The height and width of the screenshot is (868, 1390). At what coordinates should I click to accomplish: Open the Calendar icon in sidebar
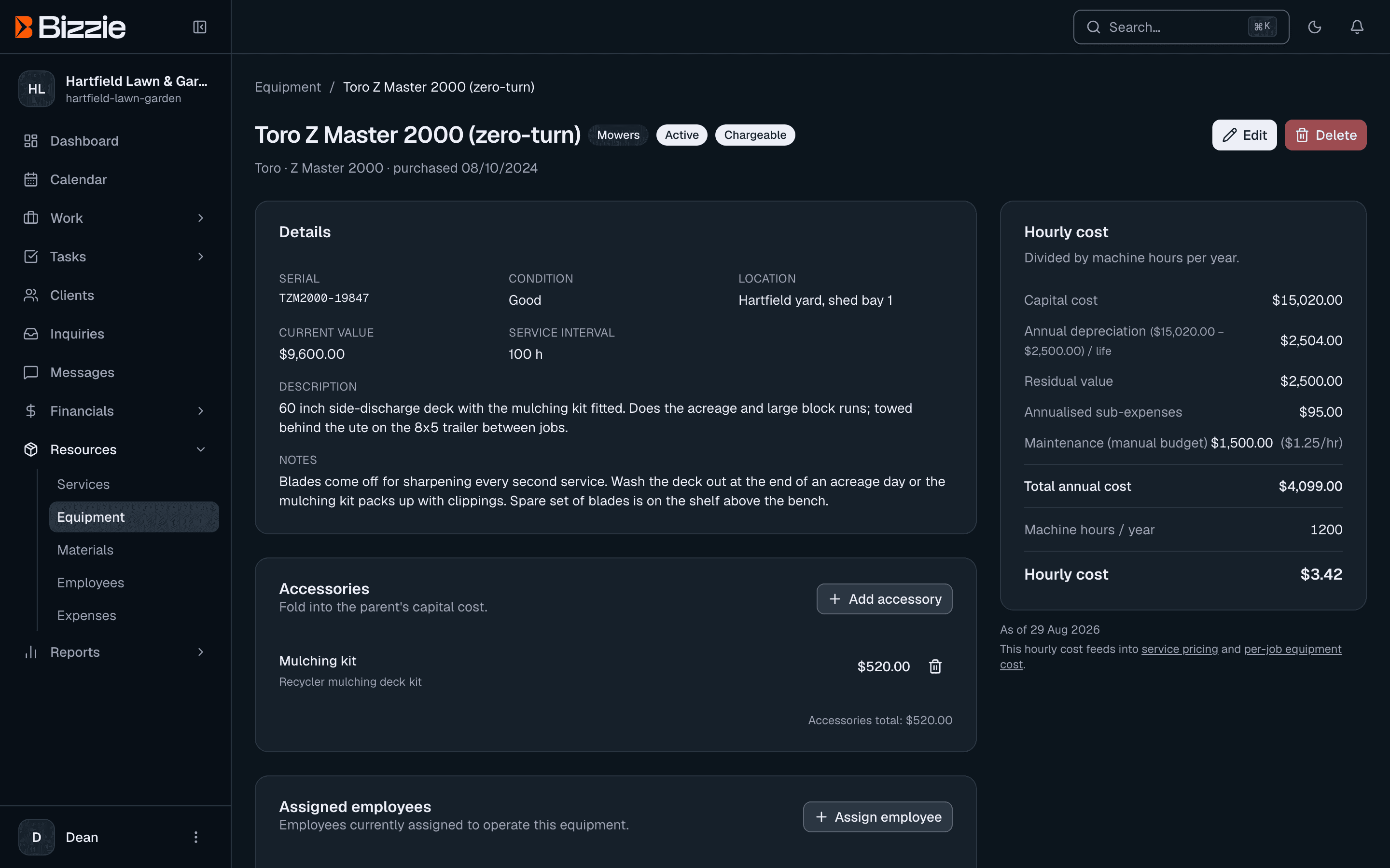point(31,180)
